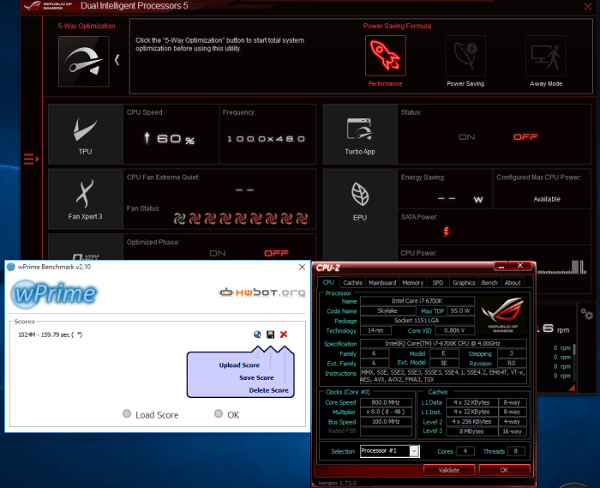Turn Optimized Phase OFF
This screenshot has height=488, width=600.
(276, 253)
